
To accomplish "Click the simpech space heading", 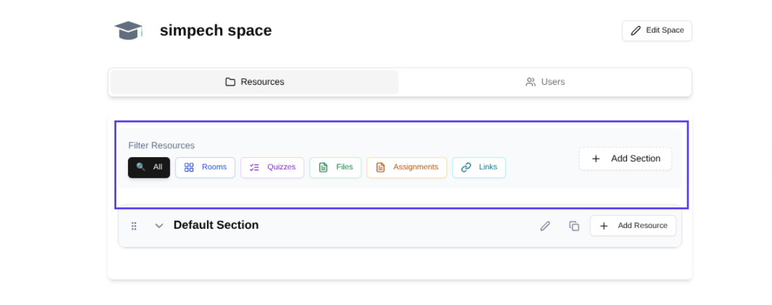I will pyautogui.click(x=216, y=31).
